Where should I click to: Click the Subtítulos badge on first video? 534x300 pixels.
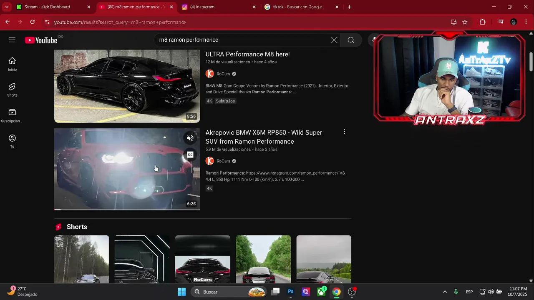pos(225,101)
